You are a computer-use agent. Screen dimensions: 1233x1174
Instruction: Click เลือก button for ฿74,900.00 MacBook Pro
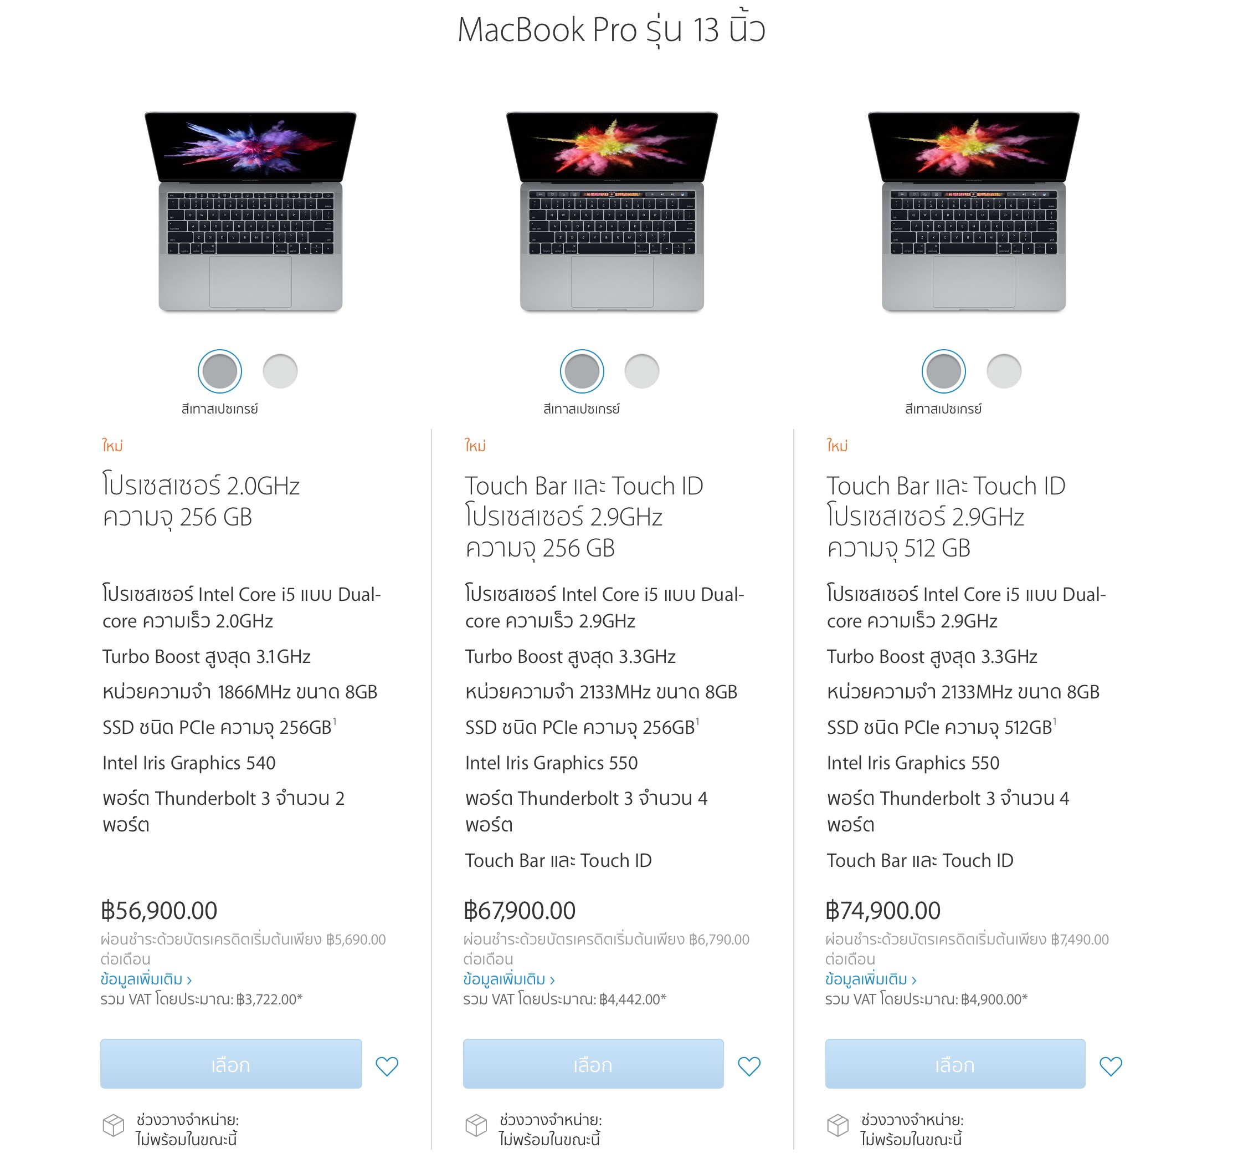coord(955,1064)
